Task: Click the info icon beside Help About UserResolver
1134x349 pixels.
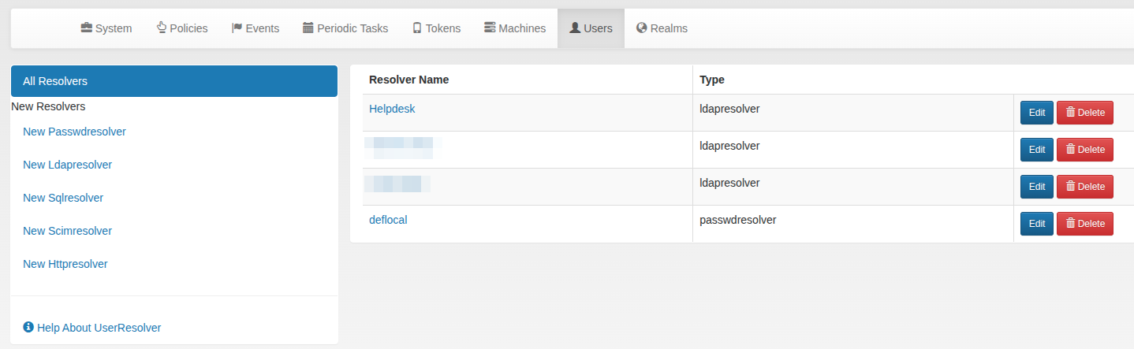Action: coord(28,327)
